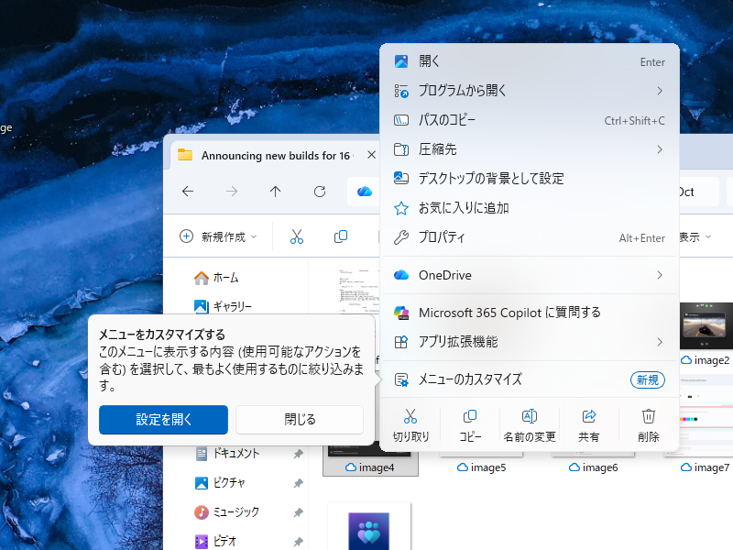
Task: Click the メニューのカスタマイズ list-gear icon
Action: (401, 379)
